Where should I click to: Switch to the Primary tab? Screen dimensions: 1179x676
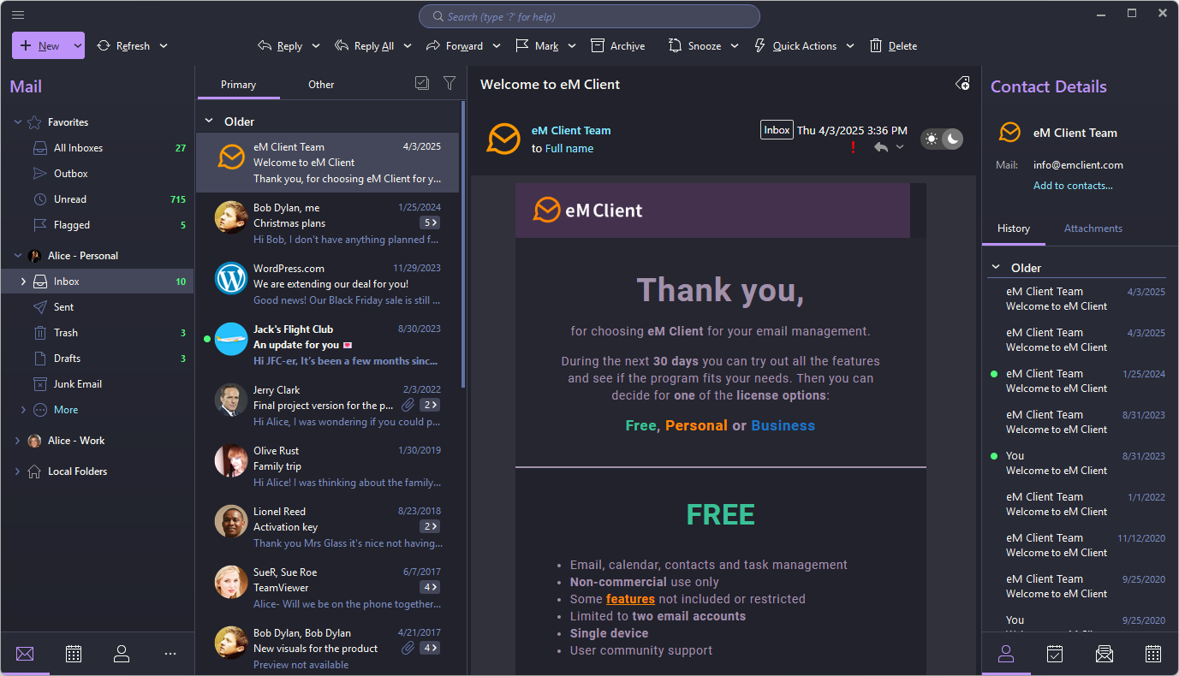(x=238, y=85)
